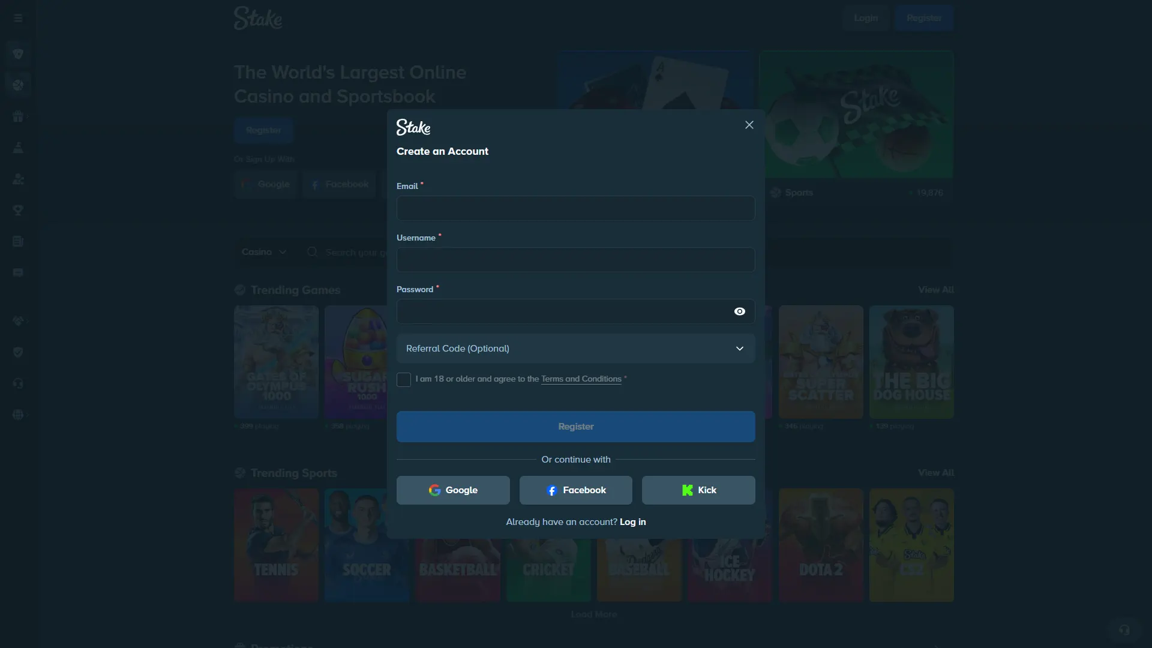Follow the Log in link

pyautogui.click(x=632, y=522)
